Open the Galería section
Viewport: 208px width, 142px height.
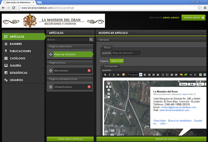pyautogui.click(x=16, y=65)
